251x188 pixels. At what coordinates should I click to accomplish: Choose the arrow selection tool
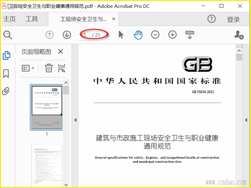[x=121, y=35]
